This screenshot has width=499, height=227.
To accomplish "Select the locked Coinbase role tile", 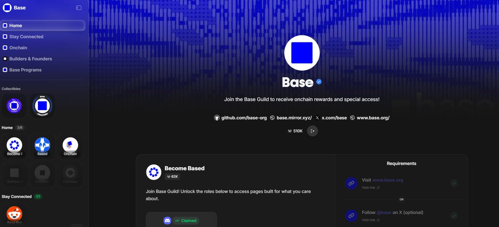I will click(70, 174).
